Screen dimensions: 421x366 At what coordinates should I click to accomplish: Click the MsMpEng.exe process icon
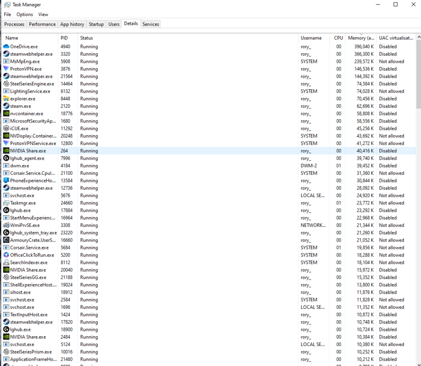point(6,61)
